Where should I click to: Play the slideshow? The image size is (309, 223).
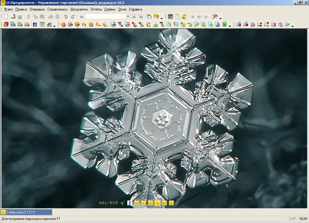click(x=157, y=203)
